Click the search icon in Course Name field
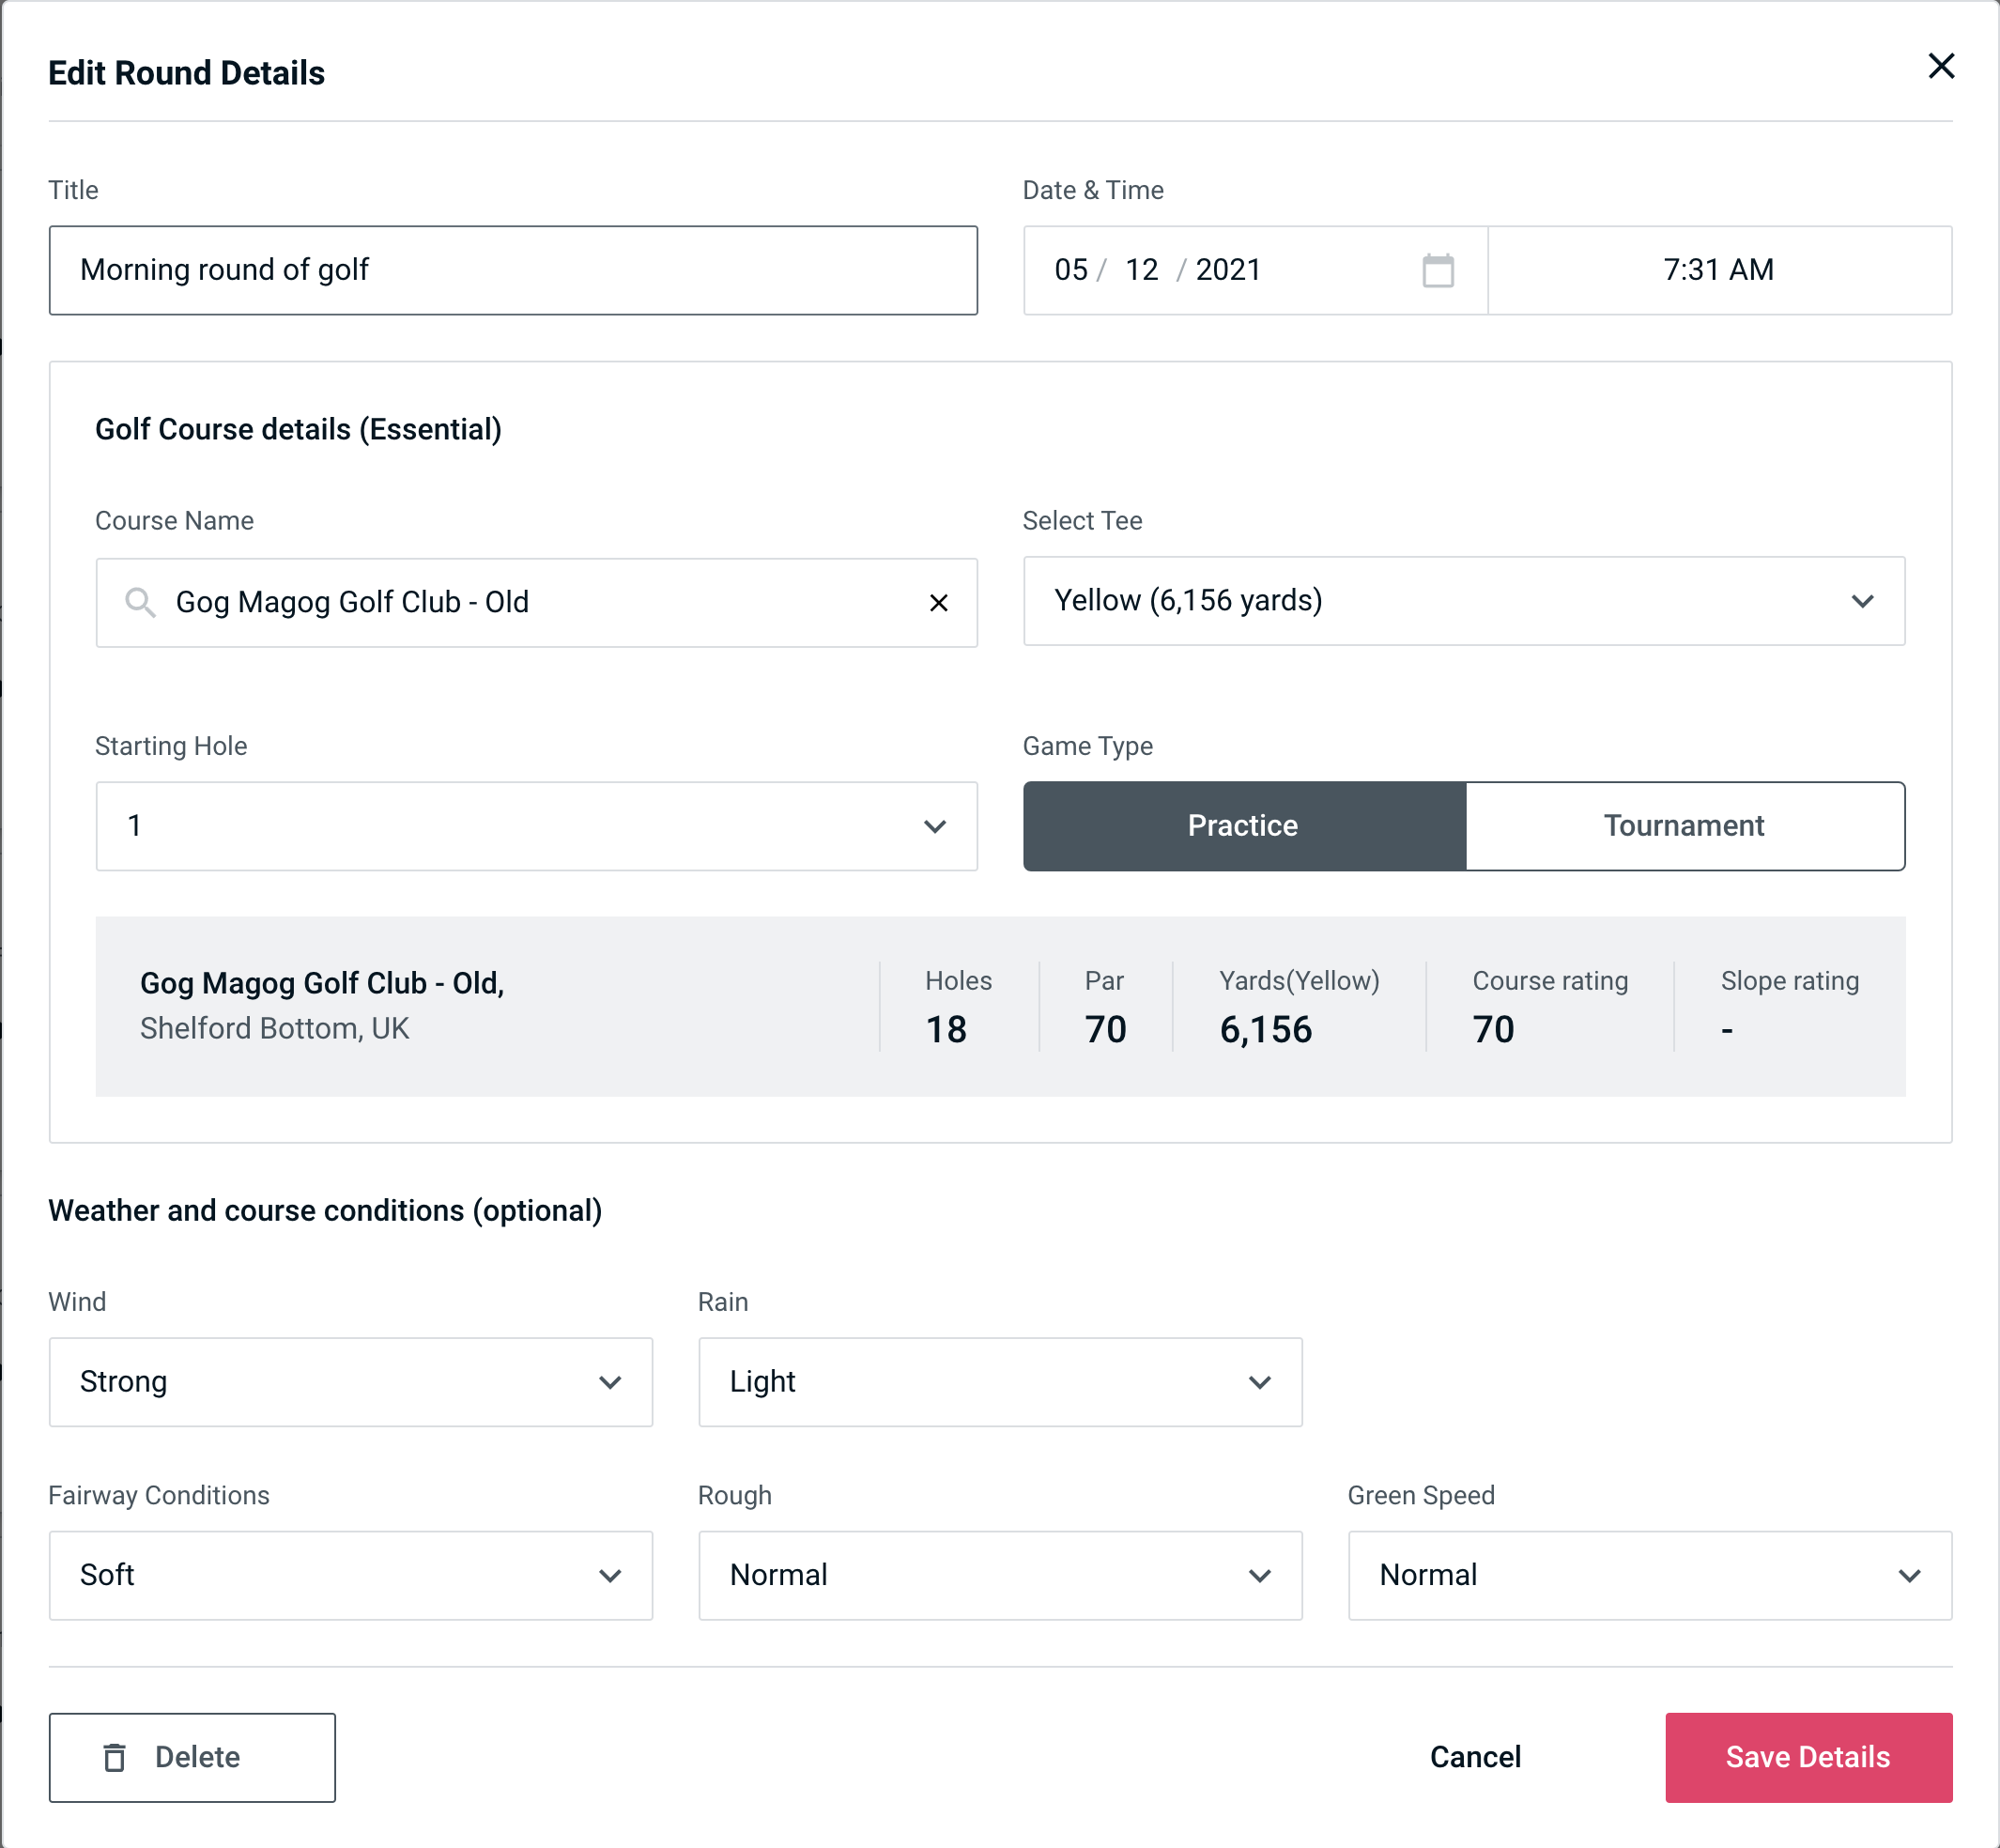The image size is (2000, 1848). click(139, 603)
